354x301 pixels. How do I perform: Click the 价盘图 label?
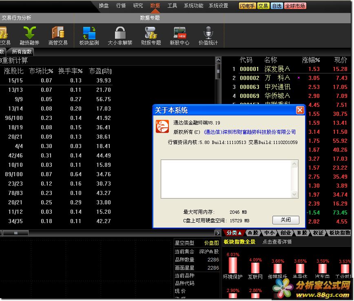tap(212, 243)
